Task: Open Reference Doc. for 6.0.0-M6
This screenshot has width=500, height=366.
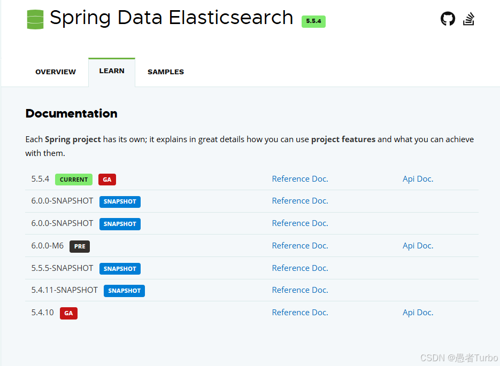Action: (x=300, y=246)
